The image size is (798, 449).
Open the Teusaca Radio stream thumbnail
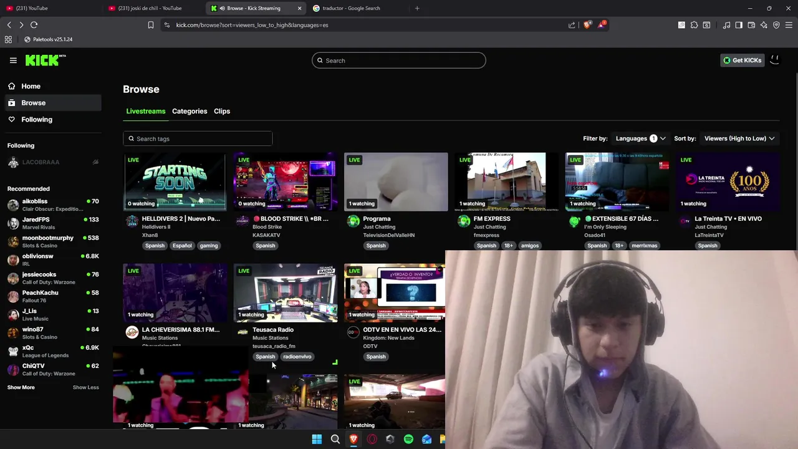[286, 292]
